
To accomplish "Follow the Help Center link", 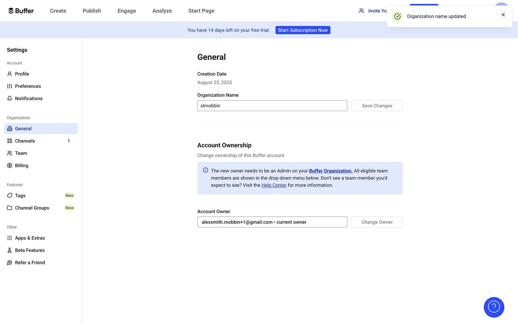I will pyautogui.click(x=274, y=185).
